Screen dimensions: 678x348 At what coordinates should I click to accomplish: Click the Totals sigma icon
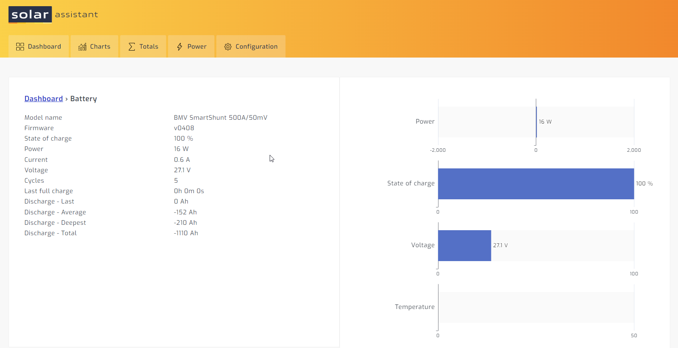click(132, 47)
